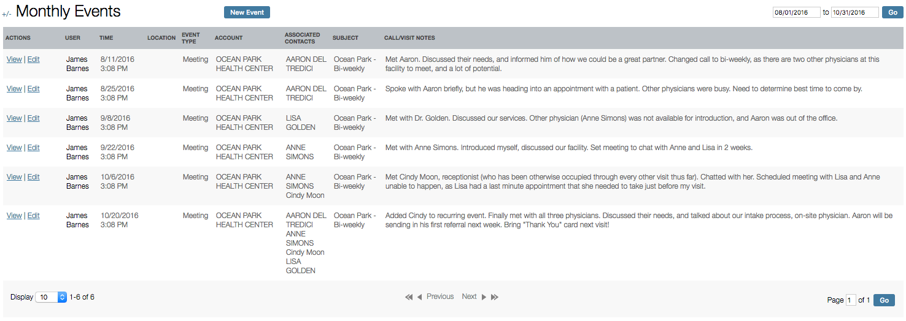Viewport: 906px width, 321px height.
Task: View the 9/8/2016 event with Lisa Golden
Action: click(x=14, y=118)
